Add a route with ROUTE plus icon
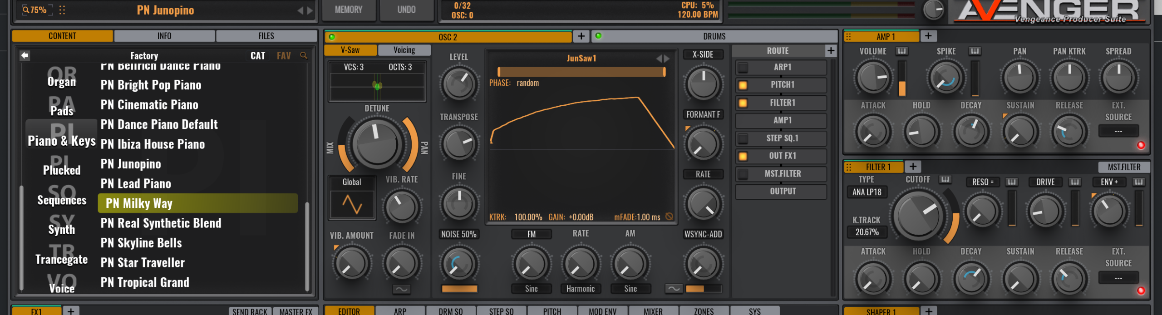1162x315 pixels. [x=831, y=50]
